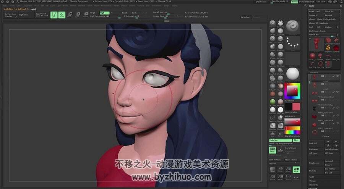
Task: Collapse the Tool palette title
Action: pyautogui.click(x=311, y=6)
